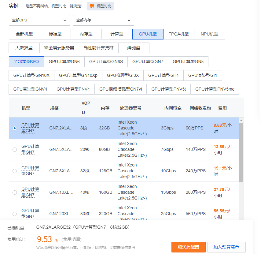Choose GPU渲染型GI1 filter
The image size is (261, 254).
coord(203,76)
